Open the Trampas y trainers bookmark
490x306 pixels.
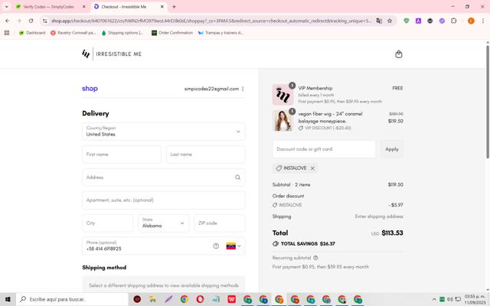[x=220, y=33]
